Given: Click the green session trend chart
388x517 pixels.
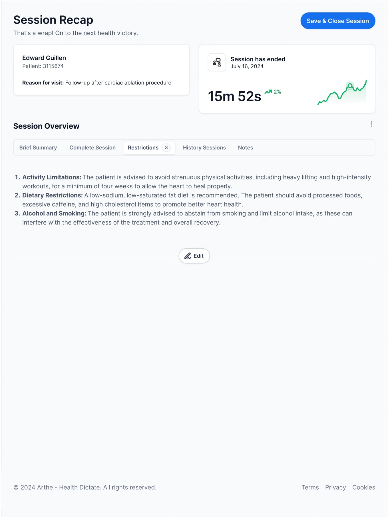Looking at the screenshot, I should pos(342,92).
